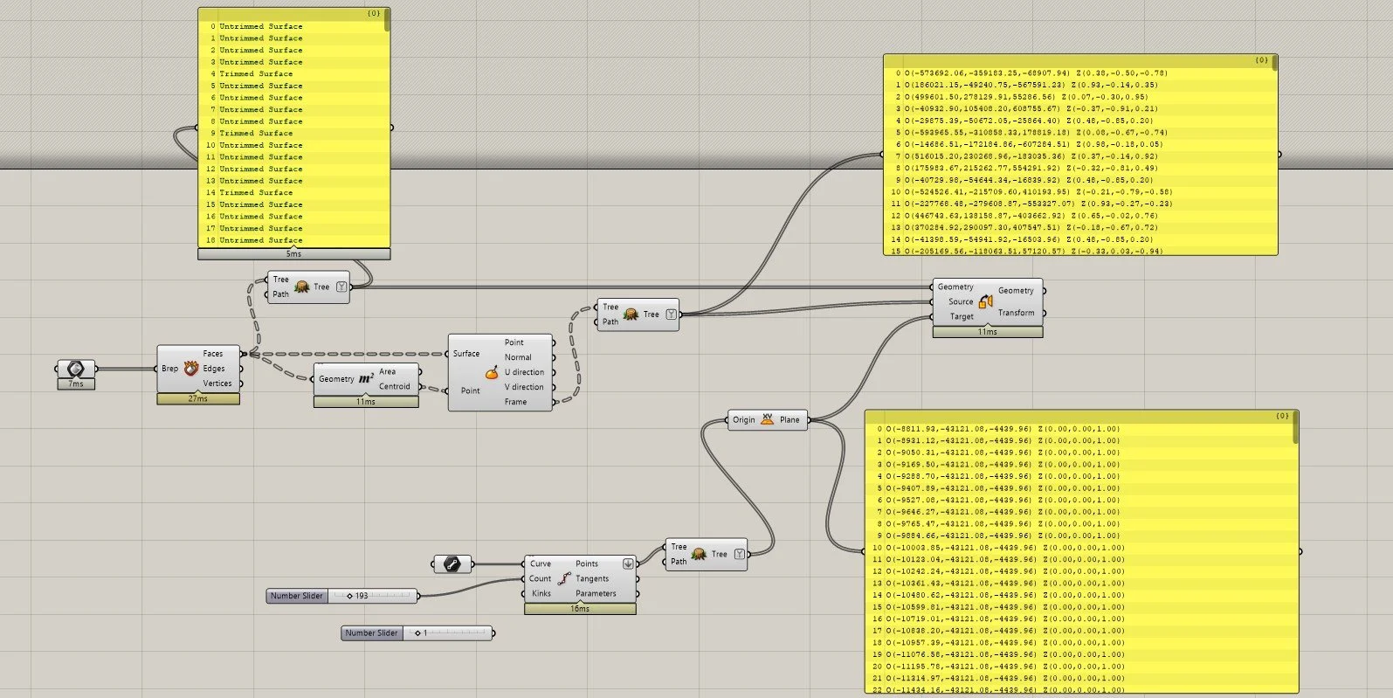Click the Vertices output of Deconstruct Brep

coord(217,384)
